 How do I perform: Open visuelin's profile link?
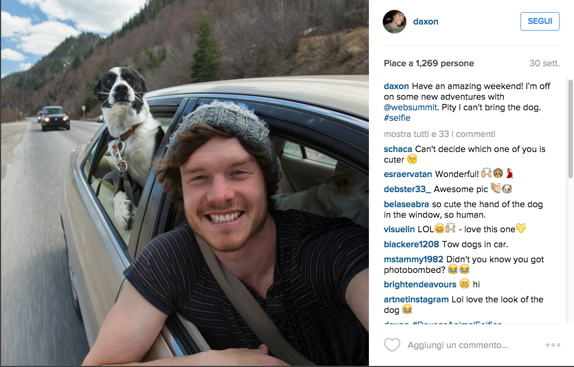coord(399,229)
